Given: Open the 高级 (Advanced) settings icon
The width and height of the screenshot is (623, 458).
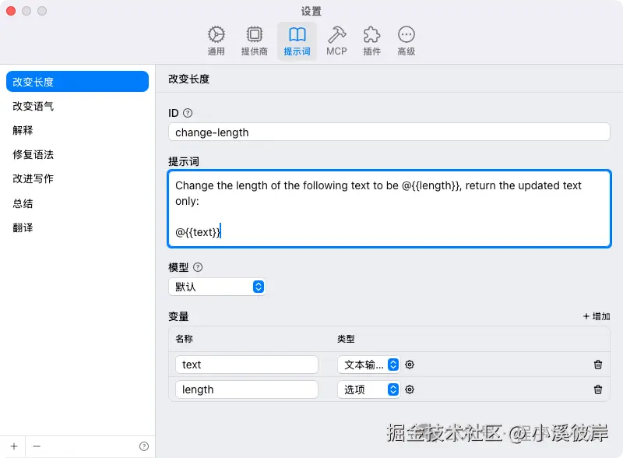Looking at the screenshot, I should [407, 35].
